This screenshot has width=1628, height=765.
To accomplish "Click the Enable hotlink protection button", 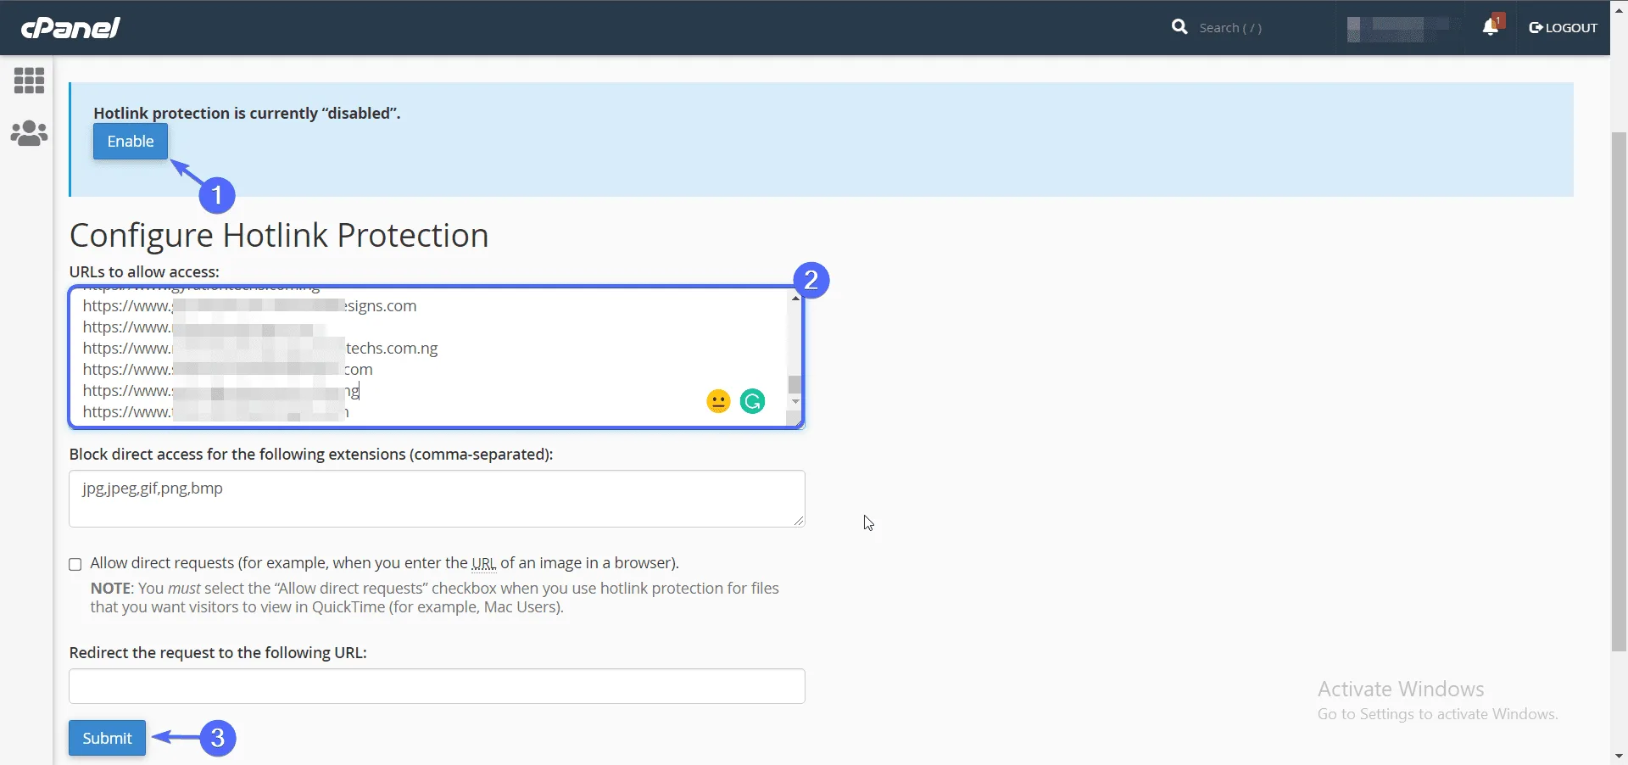I will (x=131, y=142).
